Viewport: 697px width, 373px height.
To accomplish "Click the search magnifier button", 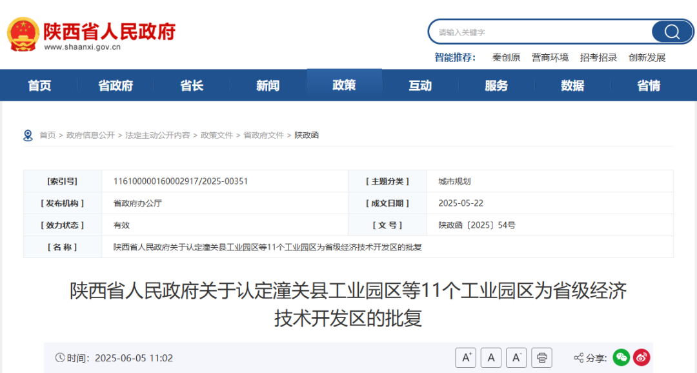I will (672, 32).
